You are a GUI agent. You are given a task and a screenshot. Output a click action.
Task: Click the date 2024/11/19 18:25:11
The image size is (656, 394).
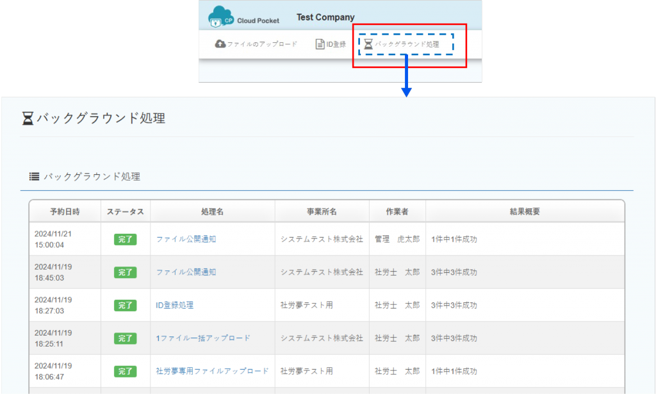(x=53, y=338)
